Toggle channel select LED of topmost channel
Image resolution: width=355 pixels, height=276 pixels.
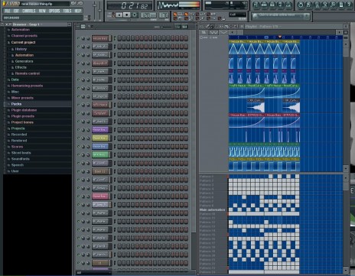click(x=115, y=38)
